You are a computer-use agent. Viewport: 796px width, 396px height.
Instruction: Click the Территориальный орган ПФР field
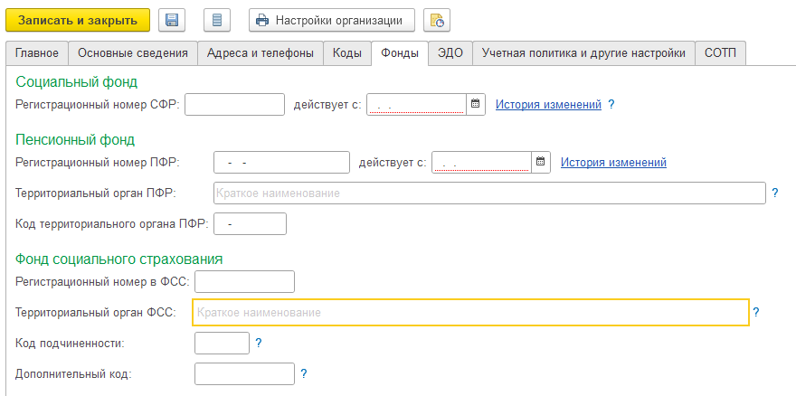pos(489,193)
